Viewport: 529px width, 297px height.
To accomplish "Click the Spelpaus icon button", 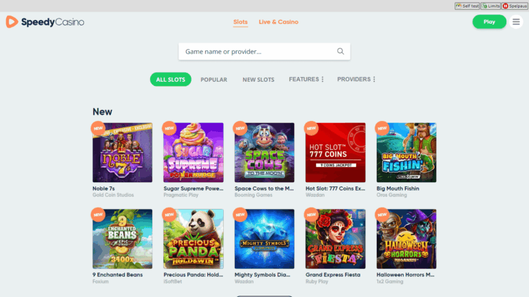I will coord(515,5).
